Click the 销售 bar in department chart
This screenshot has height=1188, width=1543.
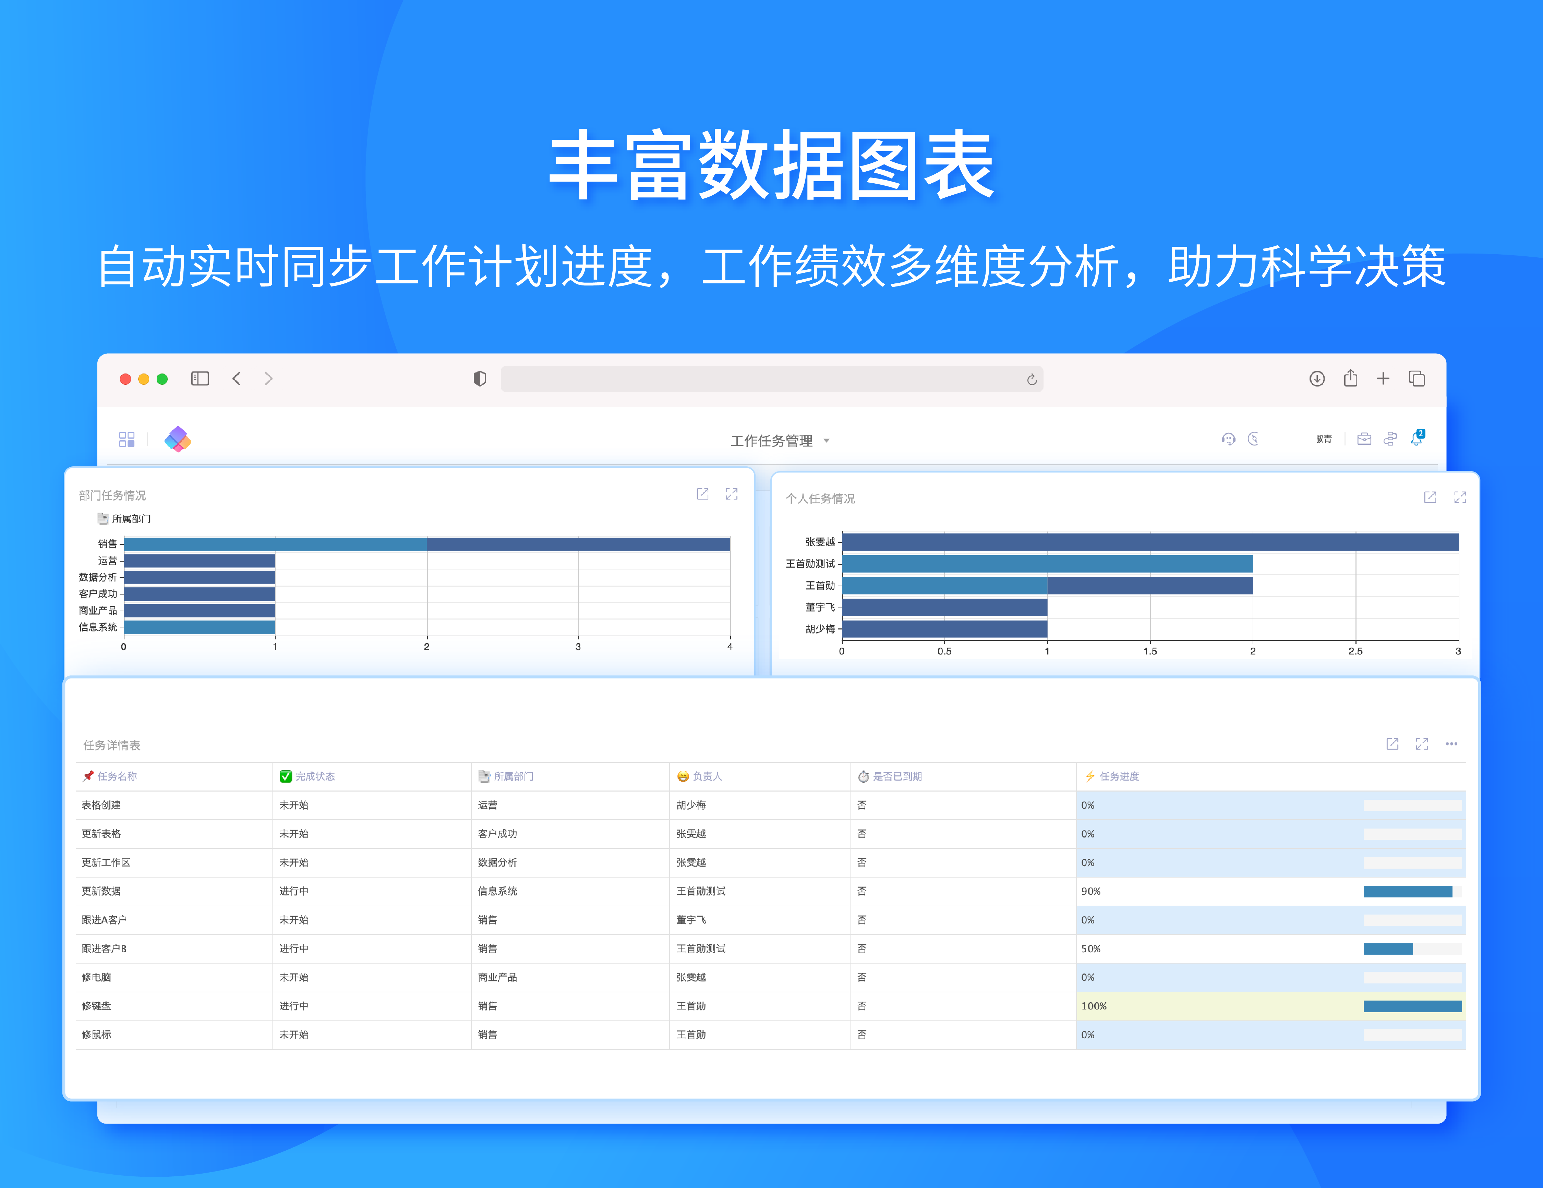427,544
